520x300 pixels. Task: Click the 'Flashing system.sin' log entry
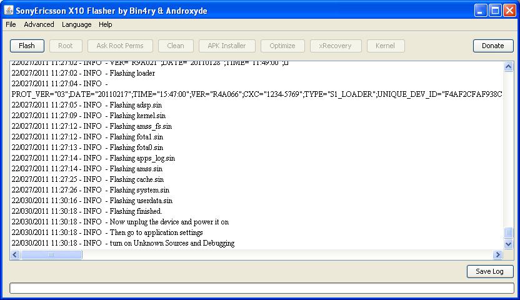click(91, 189)
